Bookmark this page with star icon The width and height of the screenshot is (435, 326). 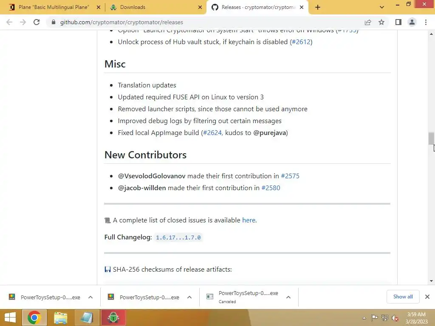tap(381, 22)
